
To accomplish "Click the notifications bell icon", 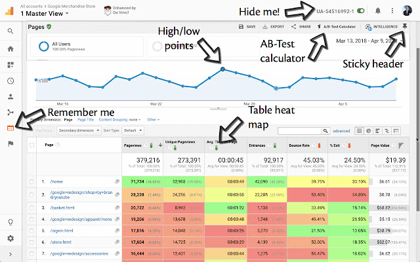I will 378,11.
